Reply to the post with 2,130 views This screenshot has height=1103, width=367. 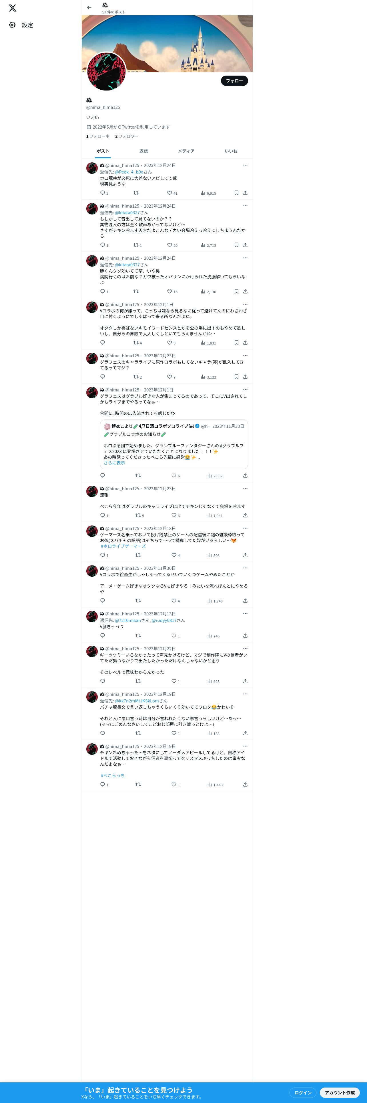103,291
